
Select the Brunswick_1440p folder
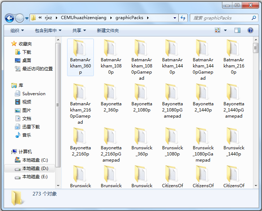(234, 142)
